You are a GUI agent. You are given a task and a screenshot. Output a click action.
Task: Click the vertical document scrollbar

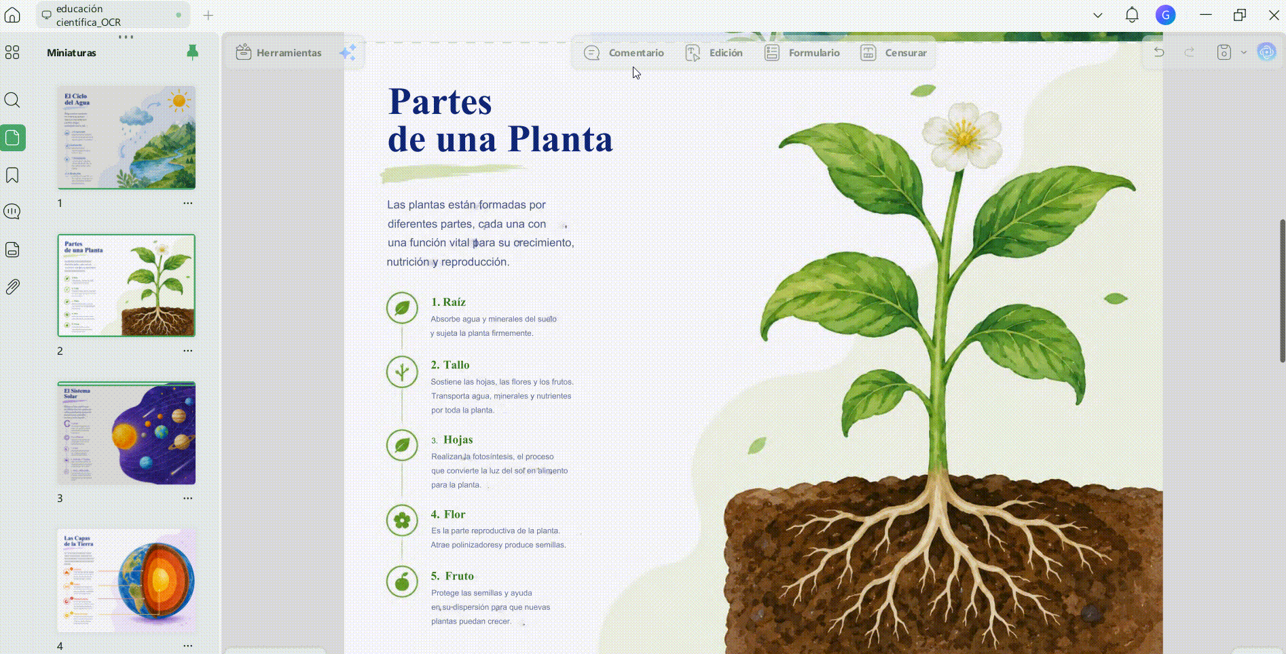coord(1283,290)
